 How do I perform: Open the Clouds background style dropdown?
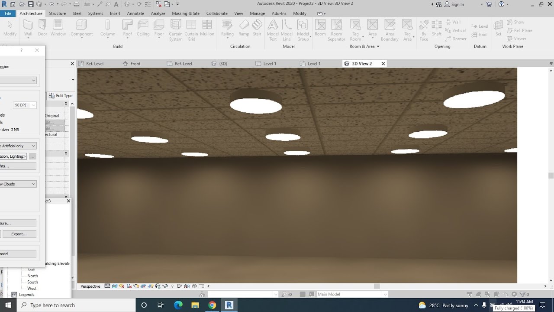pos(18,184)
